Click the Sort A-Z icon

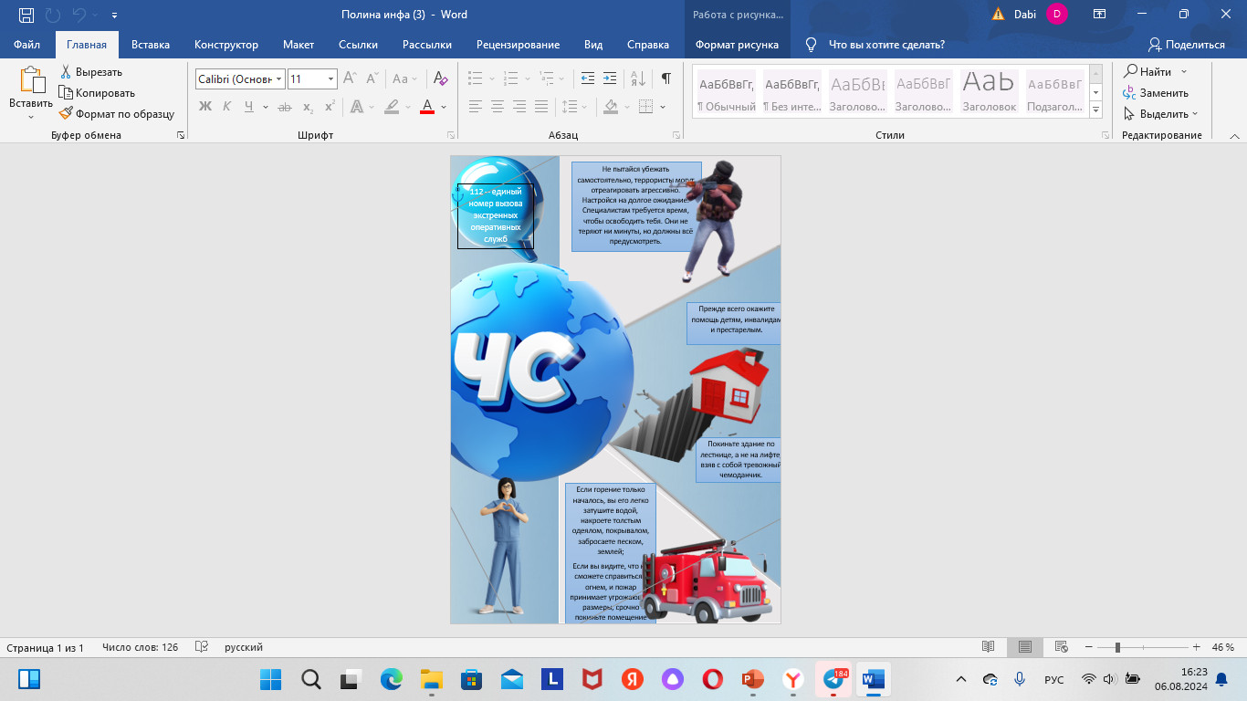point(638,78)
